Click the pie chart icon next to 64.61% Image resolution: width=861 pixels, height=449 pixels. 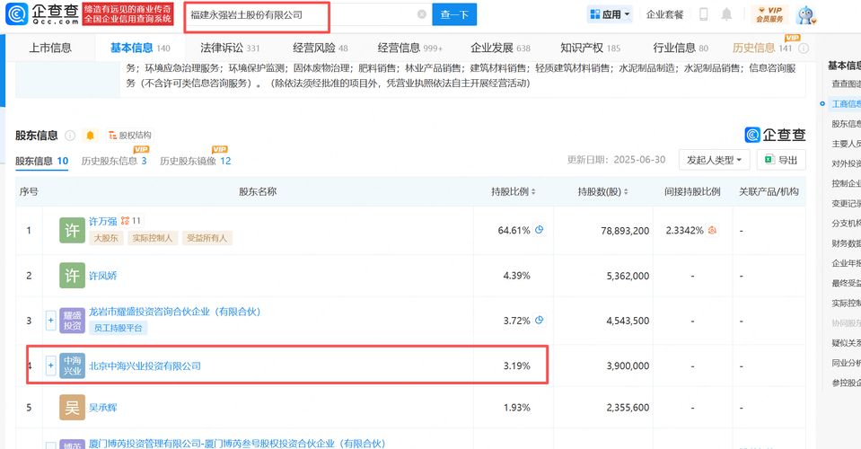pos(540,230)
